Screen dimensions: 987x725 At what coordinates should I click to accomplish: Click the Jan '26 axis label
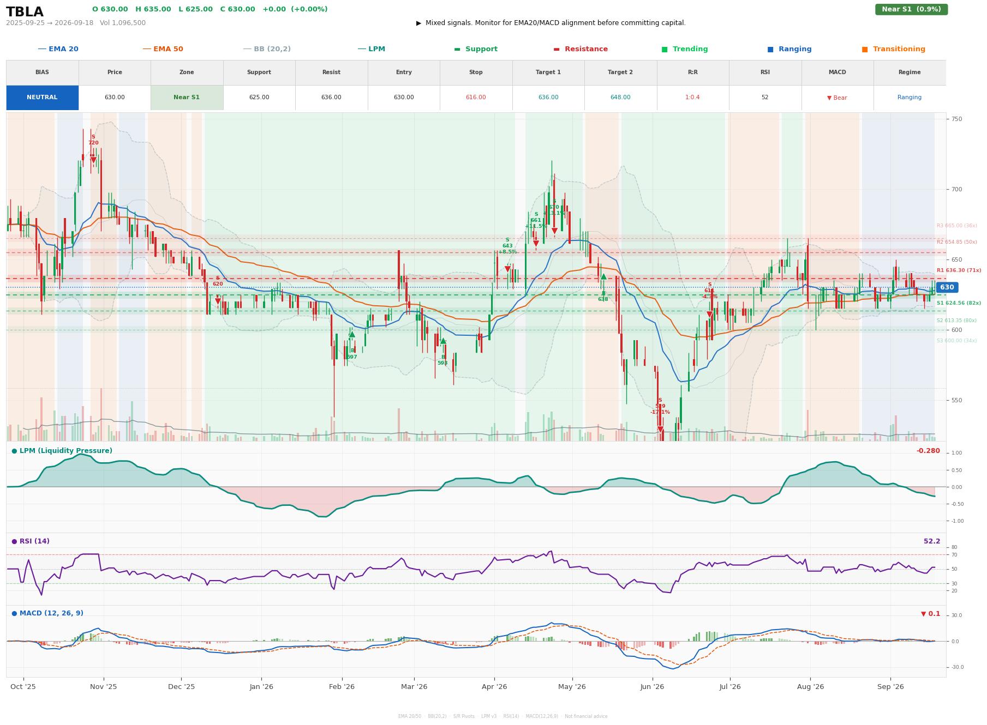[261, 687]
